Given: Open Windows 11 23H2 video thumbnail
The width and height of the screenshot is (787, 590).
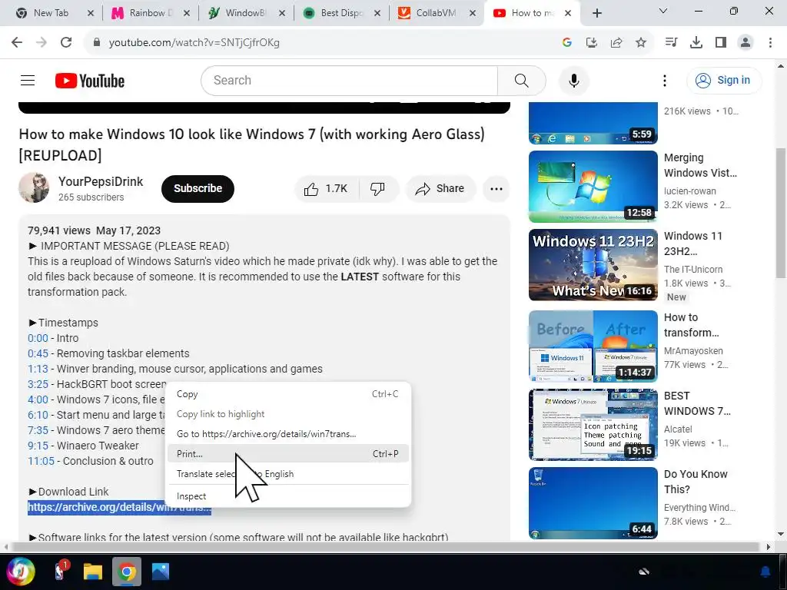Looking at the screenshot, I should coord(593,264).
